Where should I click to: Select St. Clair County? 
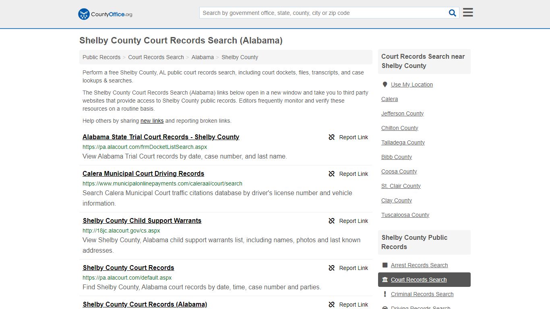tap(401, 186)
